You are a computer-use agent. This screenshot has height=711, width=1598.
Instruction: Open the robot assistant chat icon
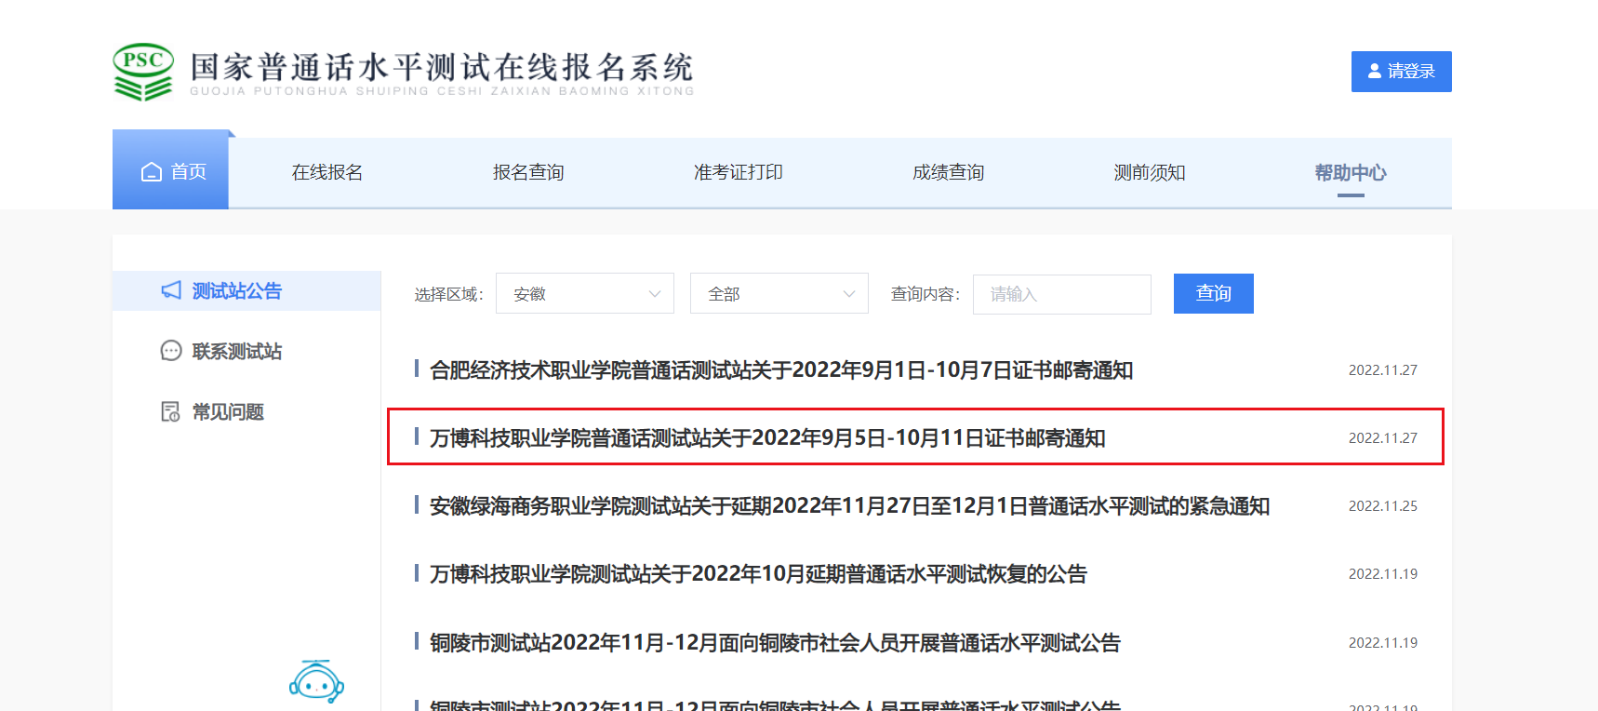point(316,681)
